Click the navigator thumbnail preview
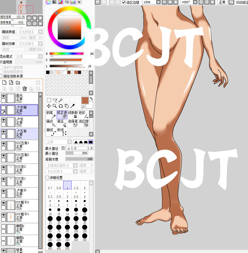 21,7
